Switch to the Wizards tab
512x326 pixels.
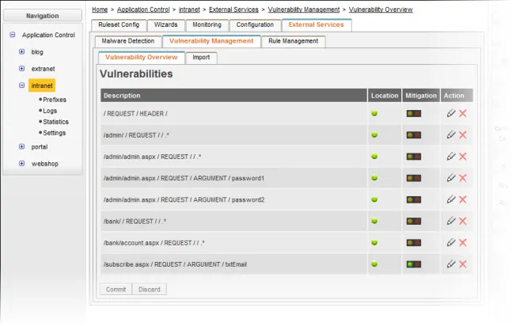166,25
